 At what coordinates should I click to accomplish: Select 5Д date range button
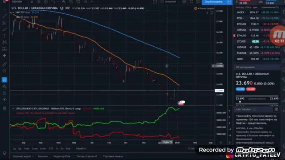coord(20,148)
